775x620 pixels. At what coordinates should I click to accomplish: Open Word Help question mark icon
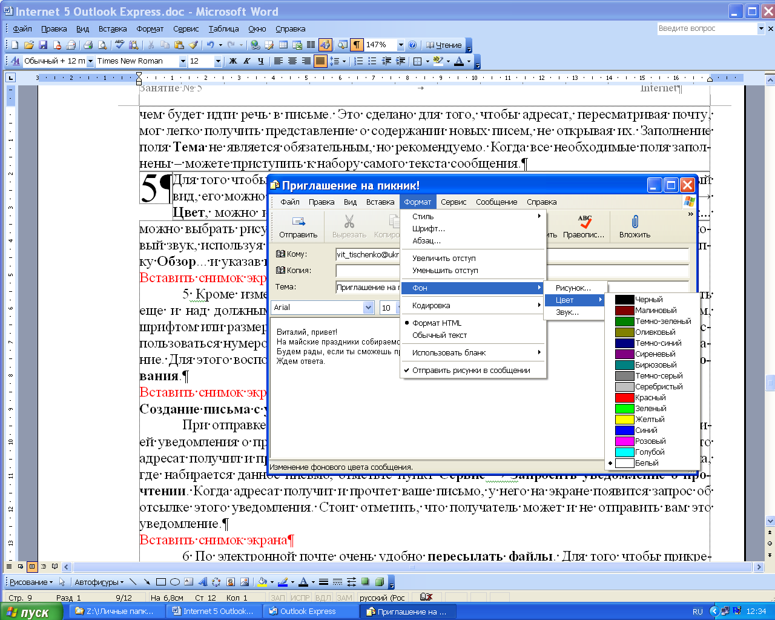tap(412, 45)
